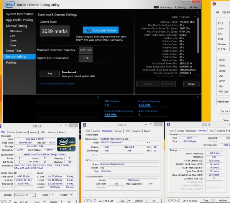Open 'How is my system benchmarked?' link
Viewport: 230px width, 203px height.
tap(57, 84)
